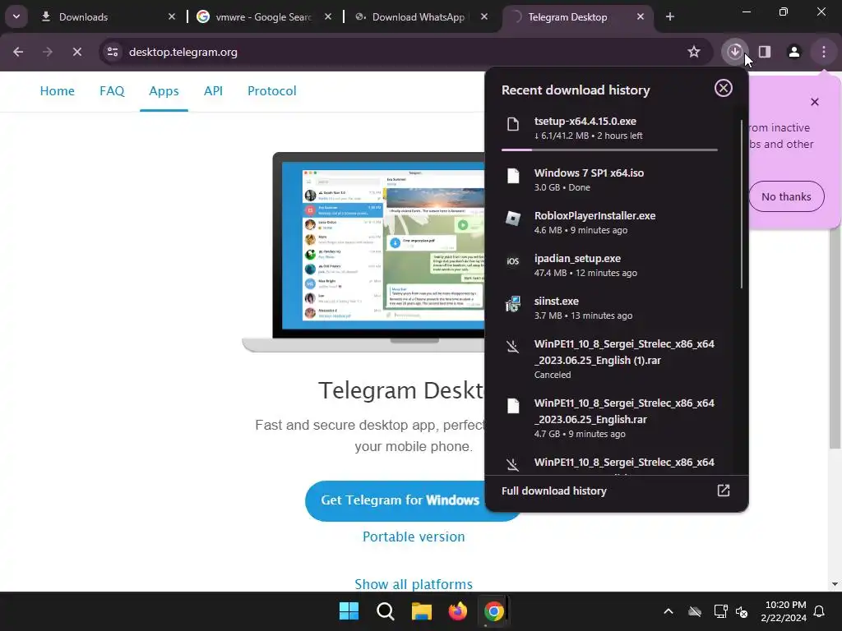Open the FAQ navigation link
The height and width of the screenshot is (631, 842).
click(112, 90)
